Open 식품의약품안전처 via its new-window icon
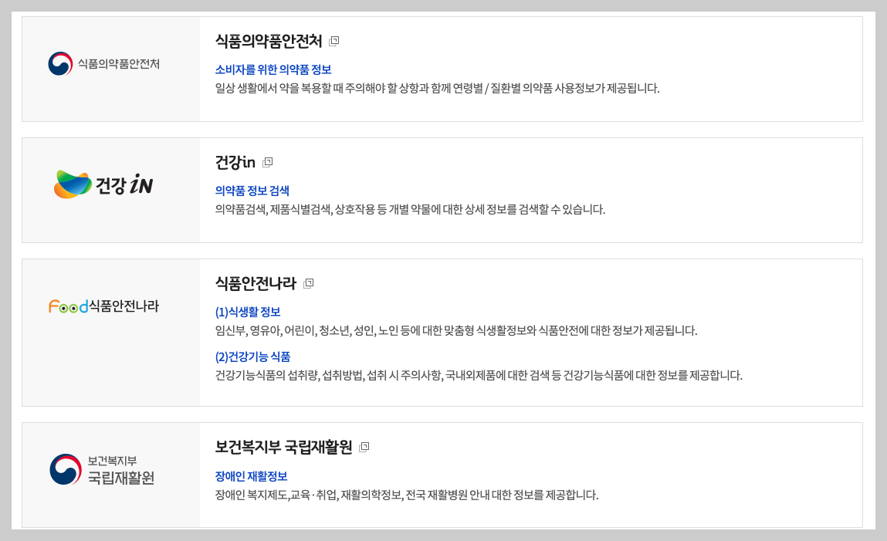The image size is (887, 541). [333, 42]
